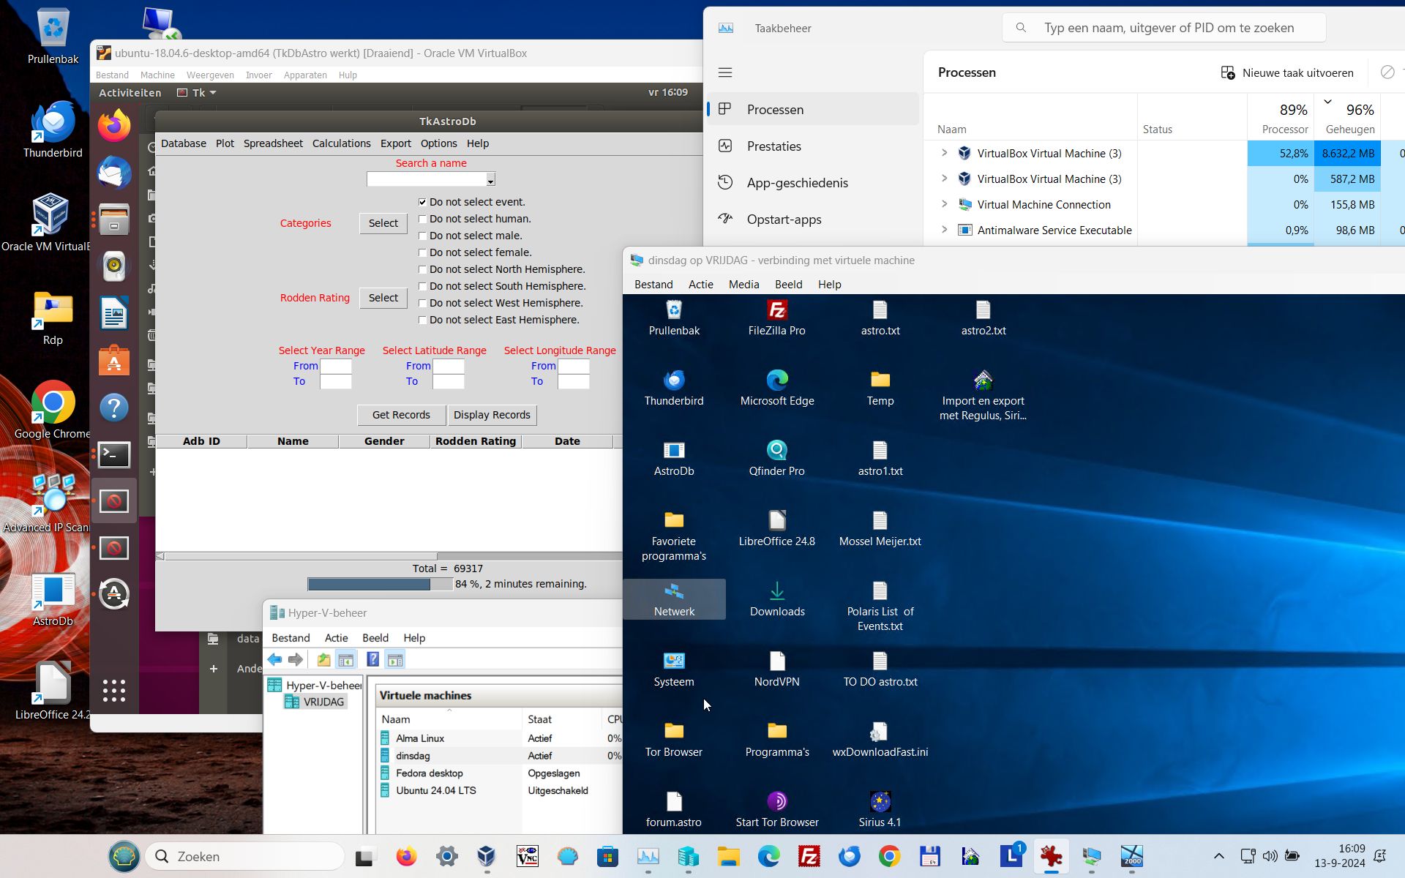Open Qfinder Pro in the dinsdag VM

tap(776, 458)
